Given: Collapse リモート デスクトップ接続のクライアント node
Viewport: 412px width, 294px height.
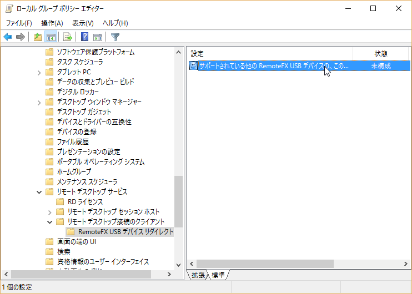Looking at the screenshot, I should click(x=49, y=222).
